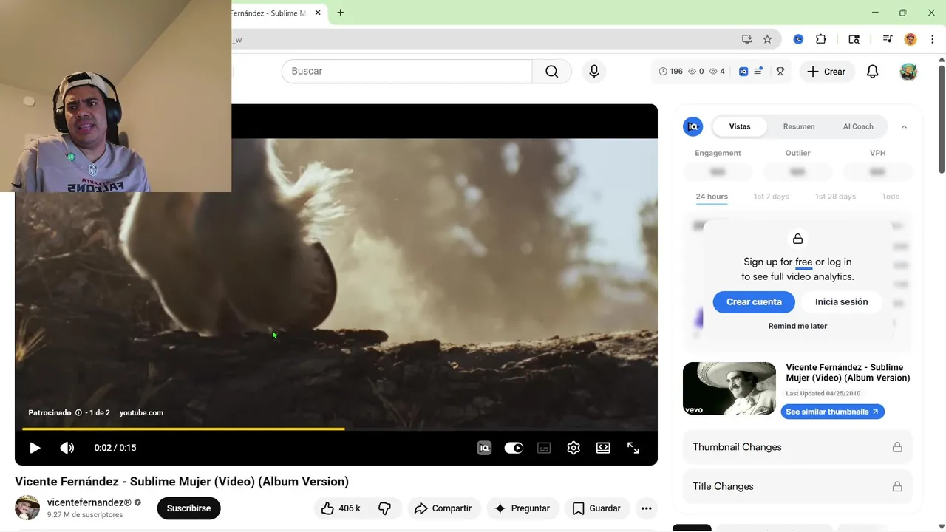Click the Patrocinado info icon
This screenshot has height=532, width=946.
click(78, 413)
